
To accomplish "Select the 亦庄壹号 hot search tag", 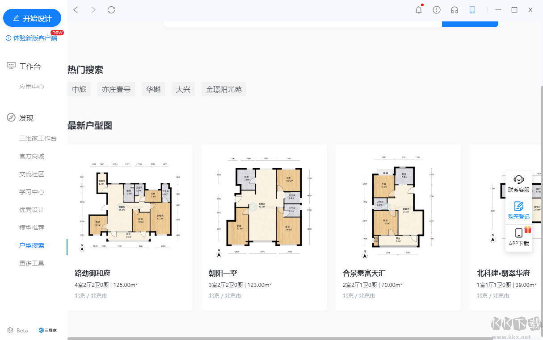I will click(x=116, y=89).
